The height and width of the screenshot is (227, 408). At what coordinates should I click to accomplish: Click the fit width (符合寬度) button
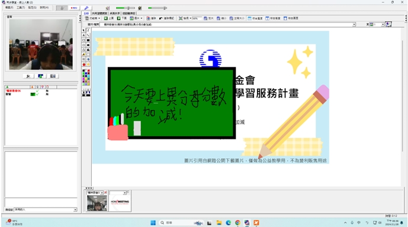coord(255,18)
